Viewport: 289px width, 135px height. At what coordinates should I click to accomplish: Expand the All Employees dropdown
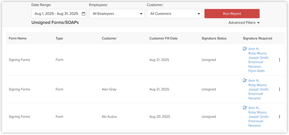pos(117,14)
